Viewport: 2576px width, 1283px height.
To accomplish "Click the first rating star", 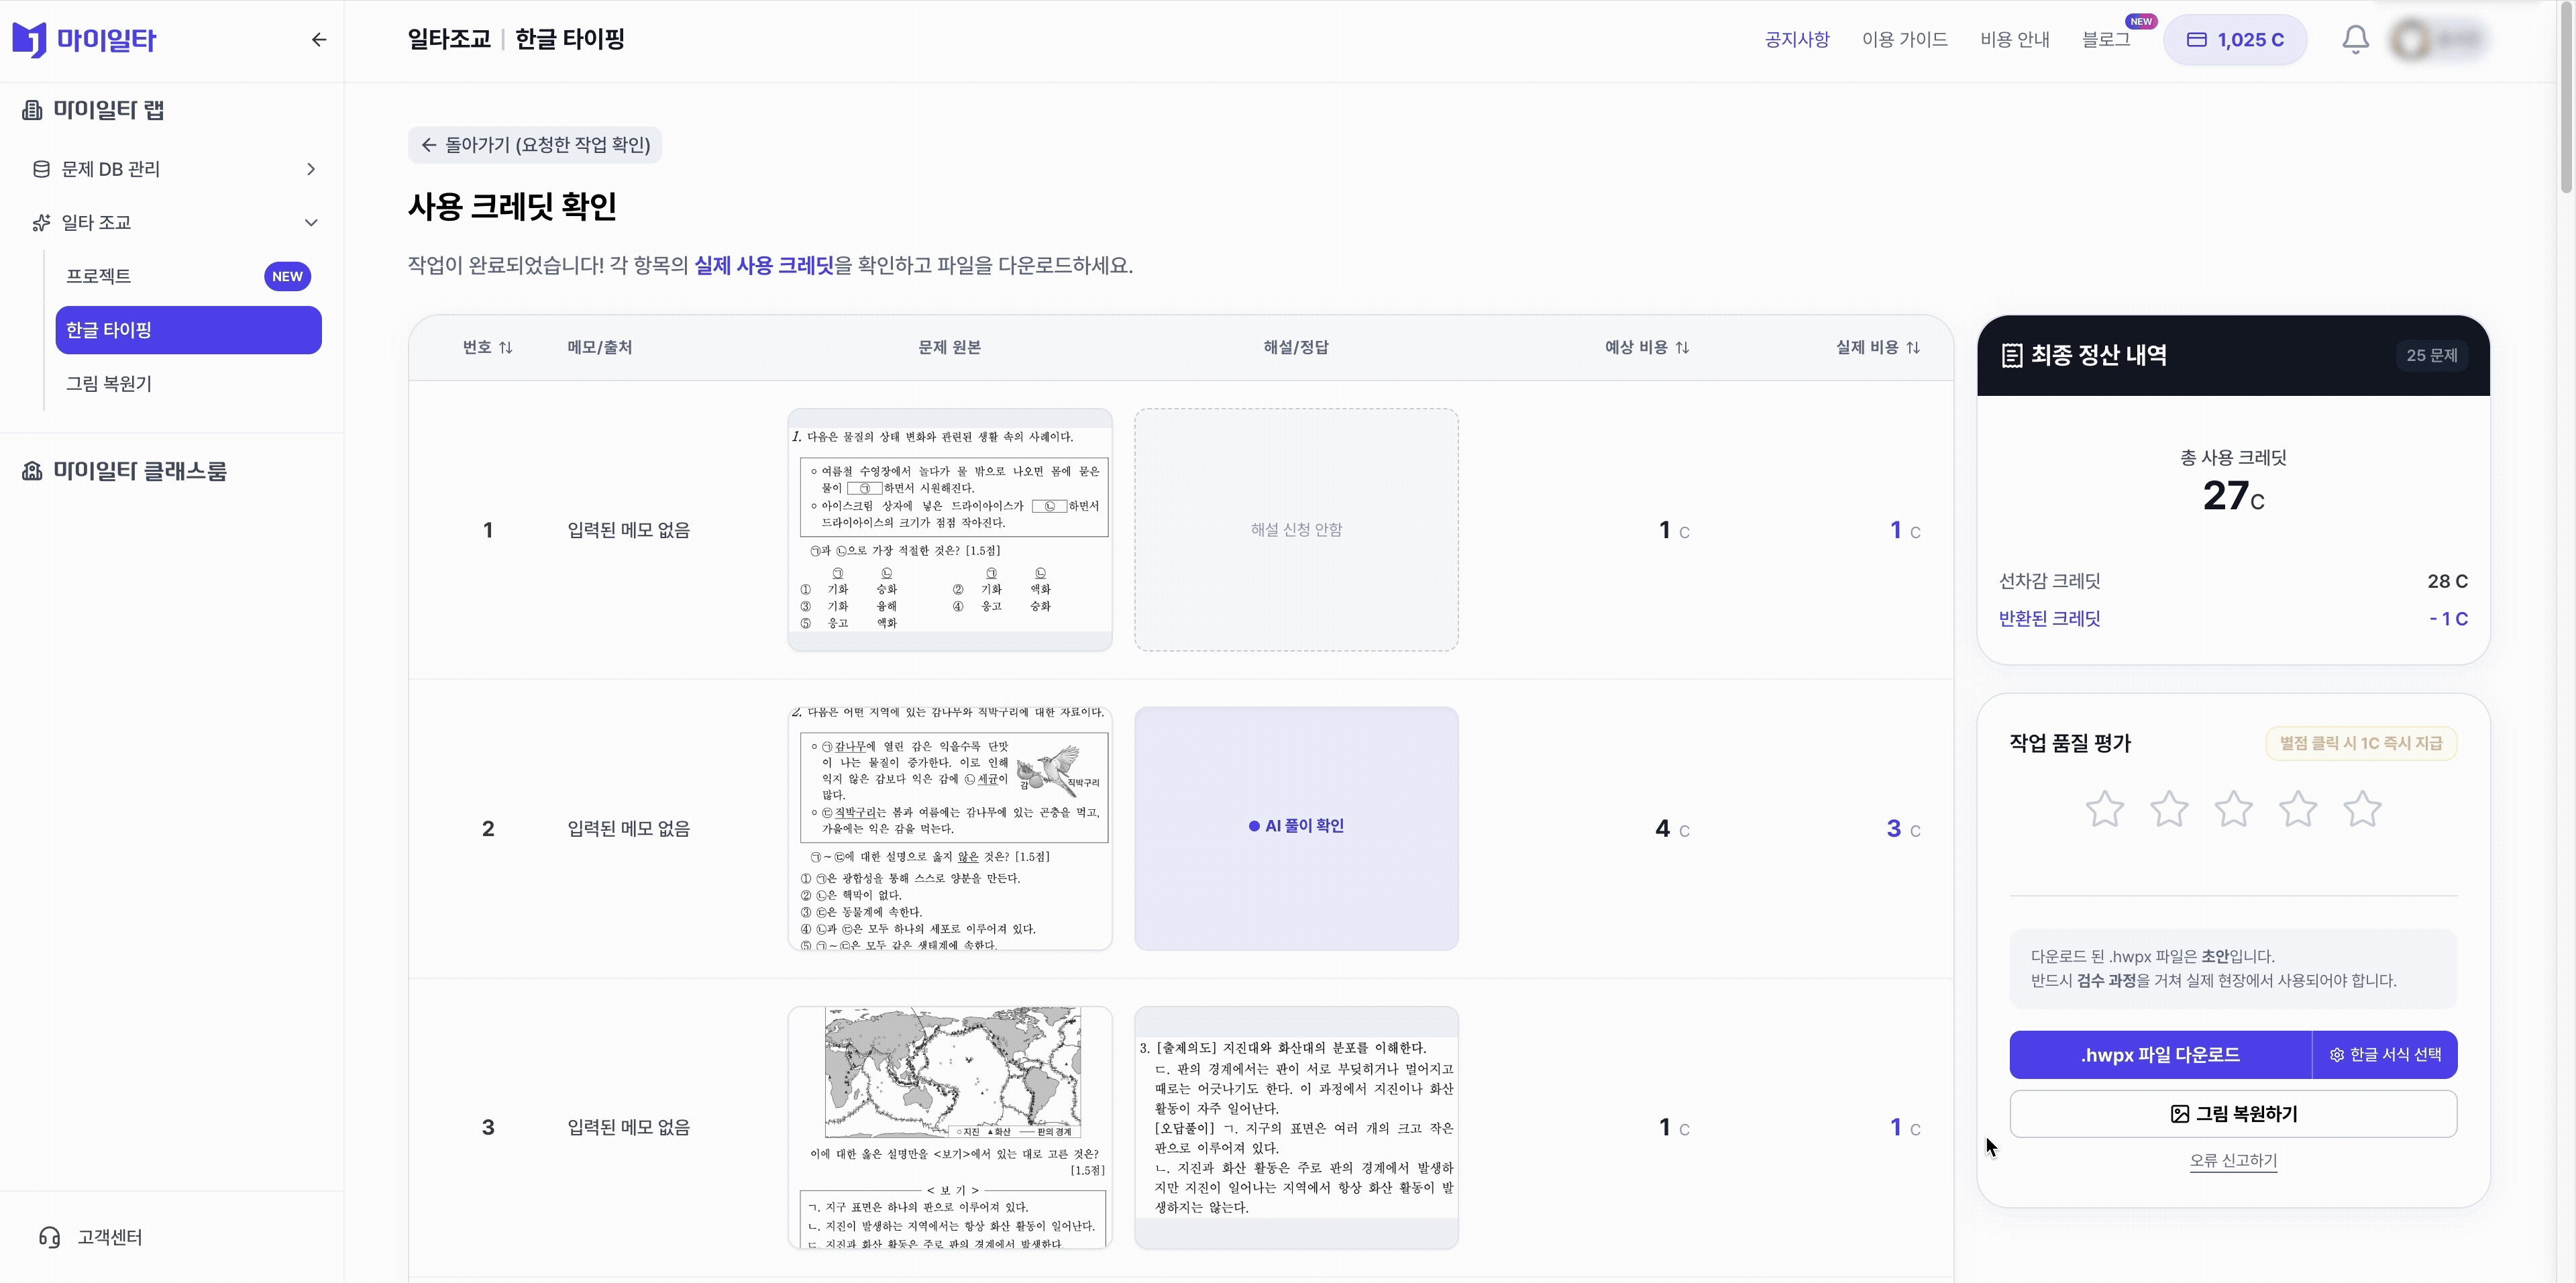I will tap(2104, 809).
